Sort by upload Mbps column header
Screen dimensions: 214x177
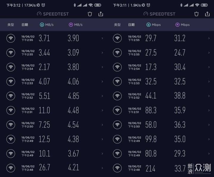pos(182,25)
